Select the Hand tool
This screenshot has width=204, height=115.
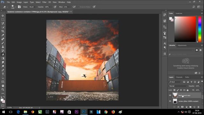[x=3, y=86]
